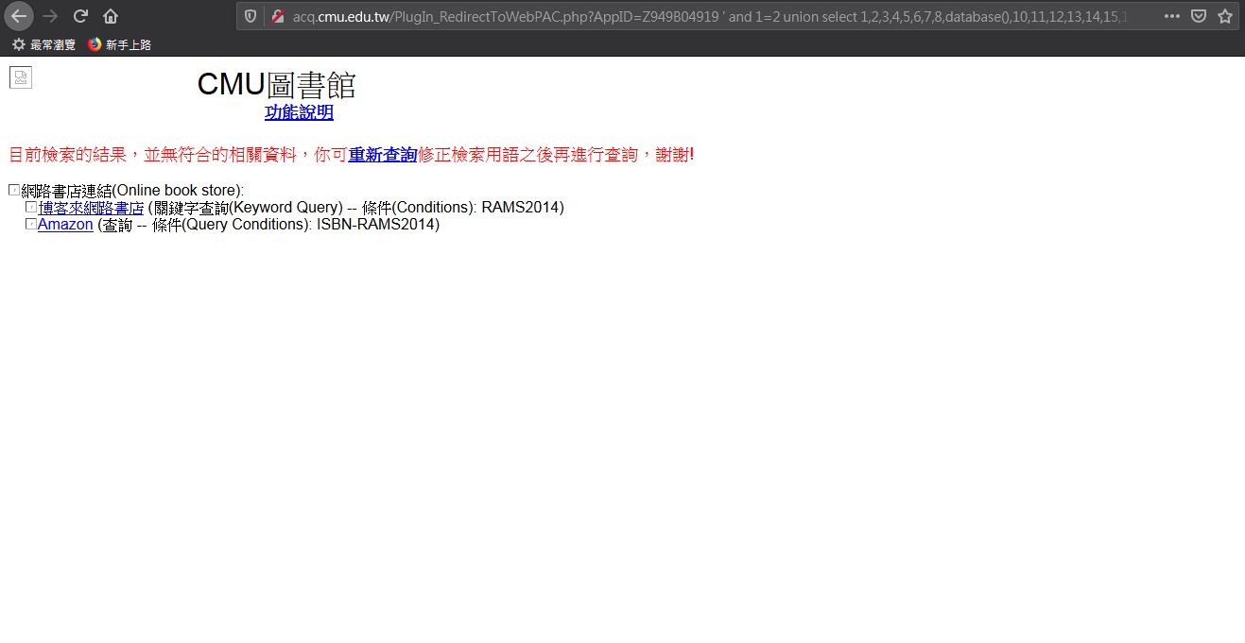
Task: Go back to the previous page
Action: 19,16
